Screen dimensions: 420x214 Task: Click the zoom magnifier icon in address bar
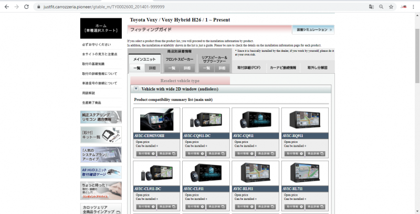381,7
